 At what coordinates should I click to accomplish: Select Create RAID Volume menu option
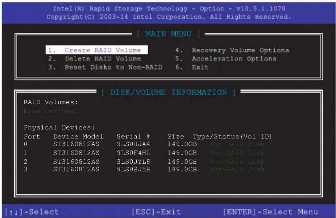[x=97, y=50]
